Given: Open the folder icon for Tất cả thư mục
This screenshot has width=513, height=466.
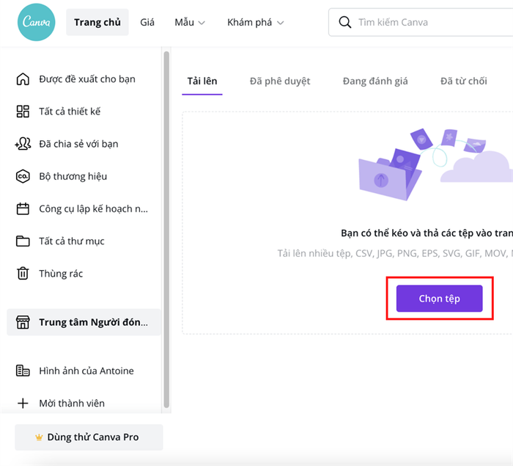Looking at the screenshot, I should coord(23,241).
